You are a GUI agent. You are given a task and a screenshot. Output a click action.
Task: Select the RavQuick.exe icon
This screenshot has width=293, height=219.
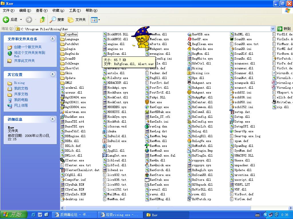point(147,165)
